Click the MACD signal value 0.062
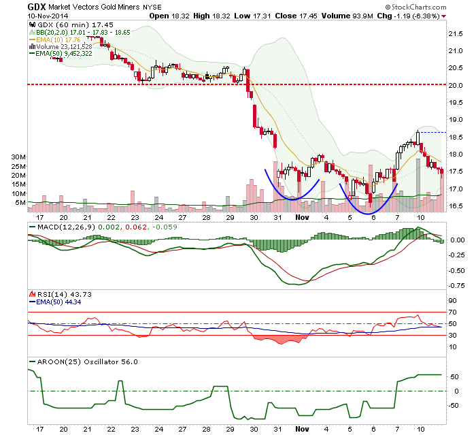 [136, 227]
